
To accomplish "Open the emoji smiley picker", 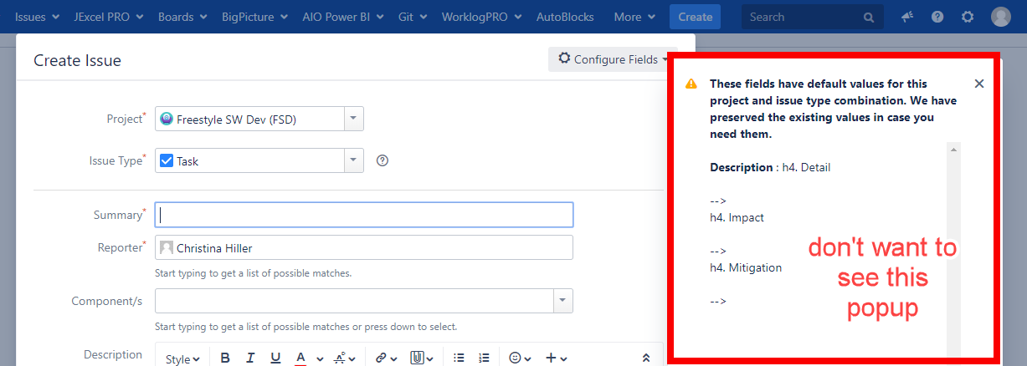I will (x=521, y=358).
